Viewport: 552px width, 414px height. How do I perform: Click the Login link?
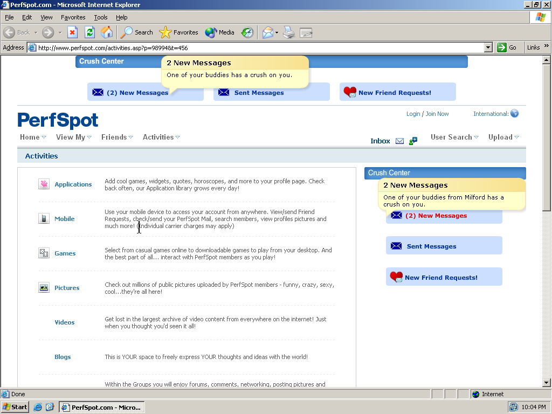click(x=413, y=114)
